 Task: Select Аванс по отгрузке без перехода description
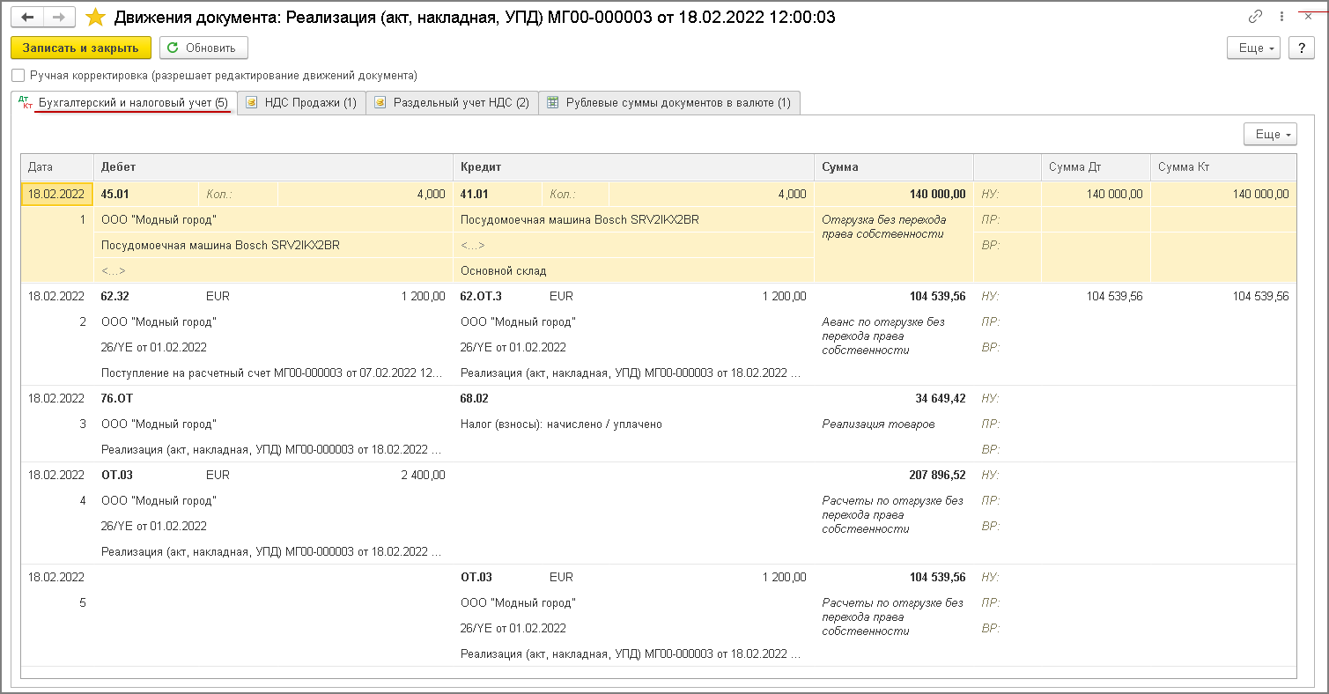point(883,336)
